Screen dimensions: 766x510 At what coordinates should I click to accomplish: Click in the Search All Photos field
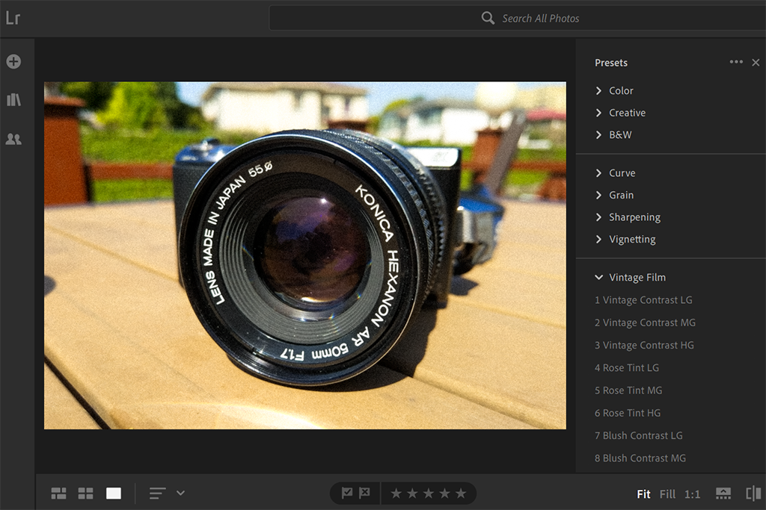point(517,19)
